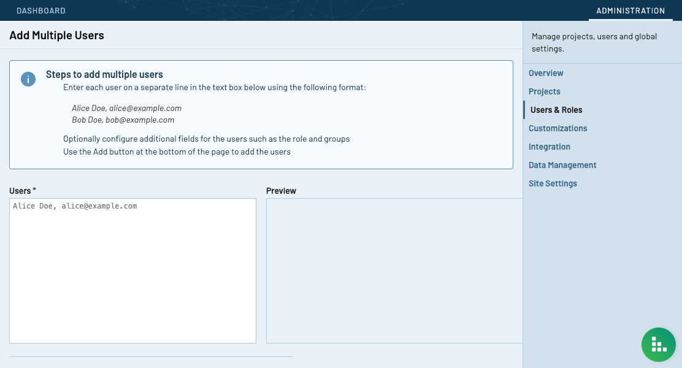This screenshot has width=682, height=368.
Task: Click the 'Users *' field label
Action: (23, 191)
